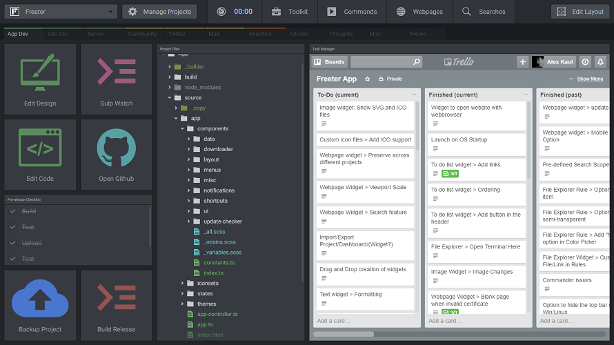Click the Manage Projects button

point(160,12)
